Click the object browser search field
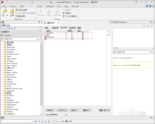 click(19, 39)
